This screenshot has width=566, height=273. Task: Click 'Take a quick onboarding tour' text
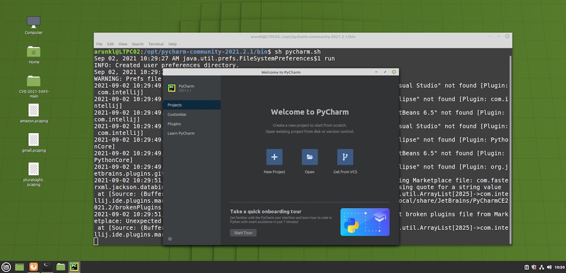coord(266,211)
